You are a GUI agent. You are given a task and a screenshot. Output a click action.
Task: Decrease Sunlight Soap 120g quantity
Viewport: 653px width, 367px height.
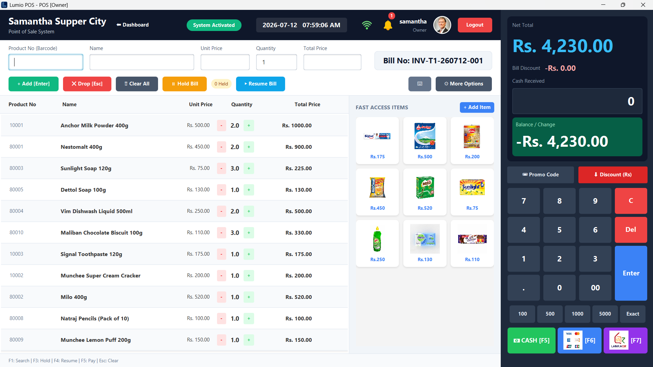point(221,169)
